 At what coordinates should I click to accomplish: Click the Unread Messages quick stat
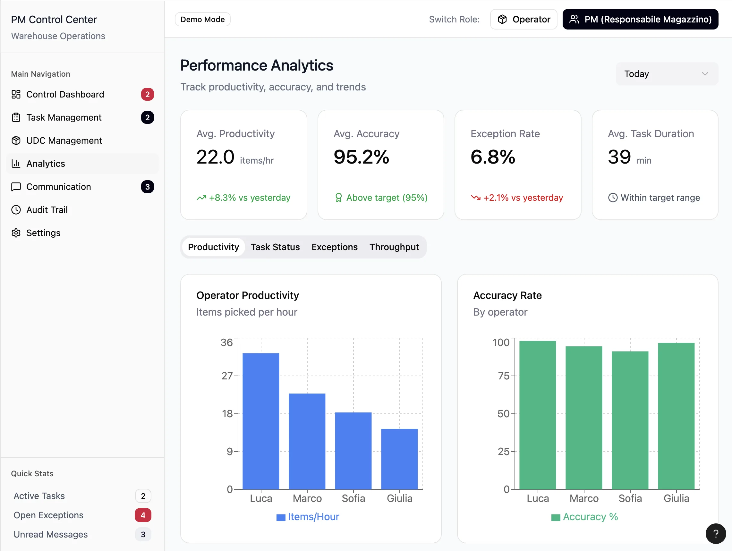pyautogui.click(x=82, y=534)
